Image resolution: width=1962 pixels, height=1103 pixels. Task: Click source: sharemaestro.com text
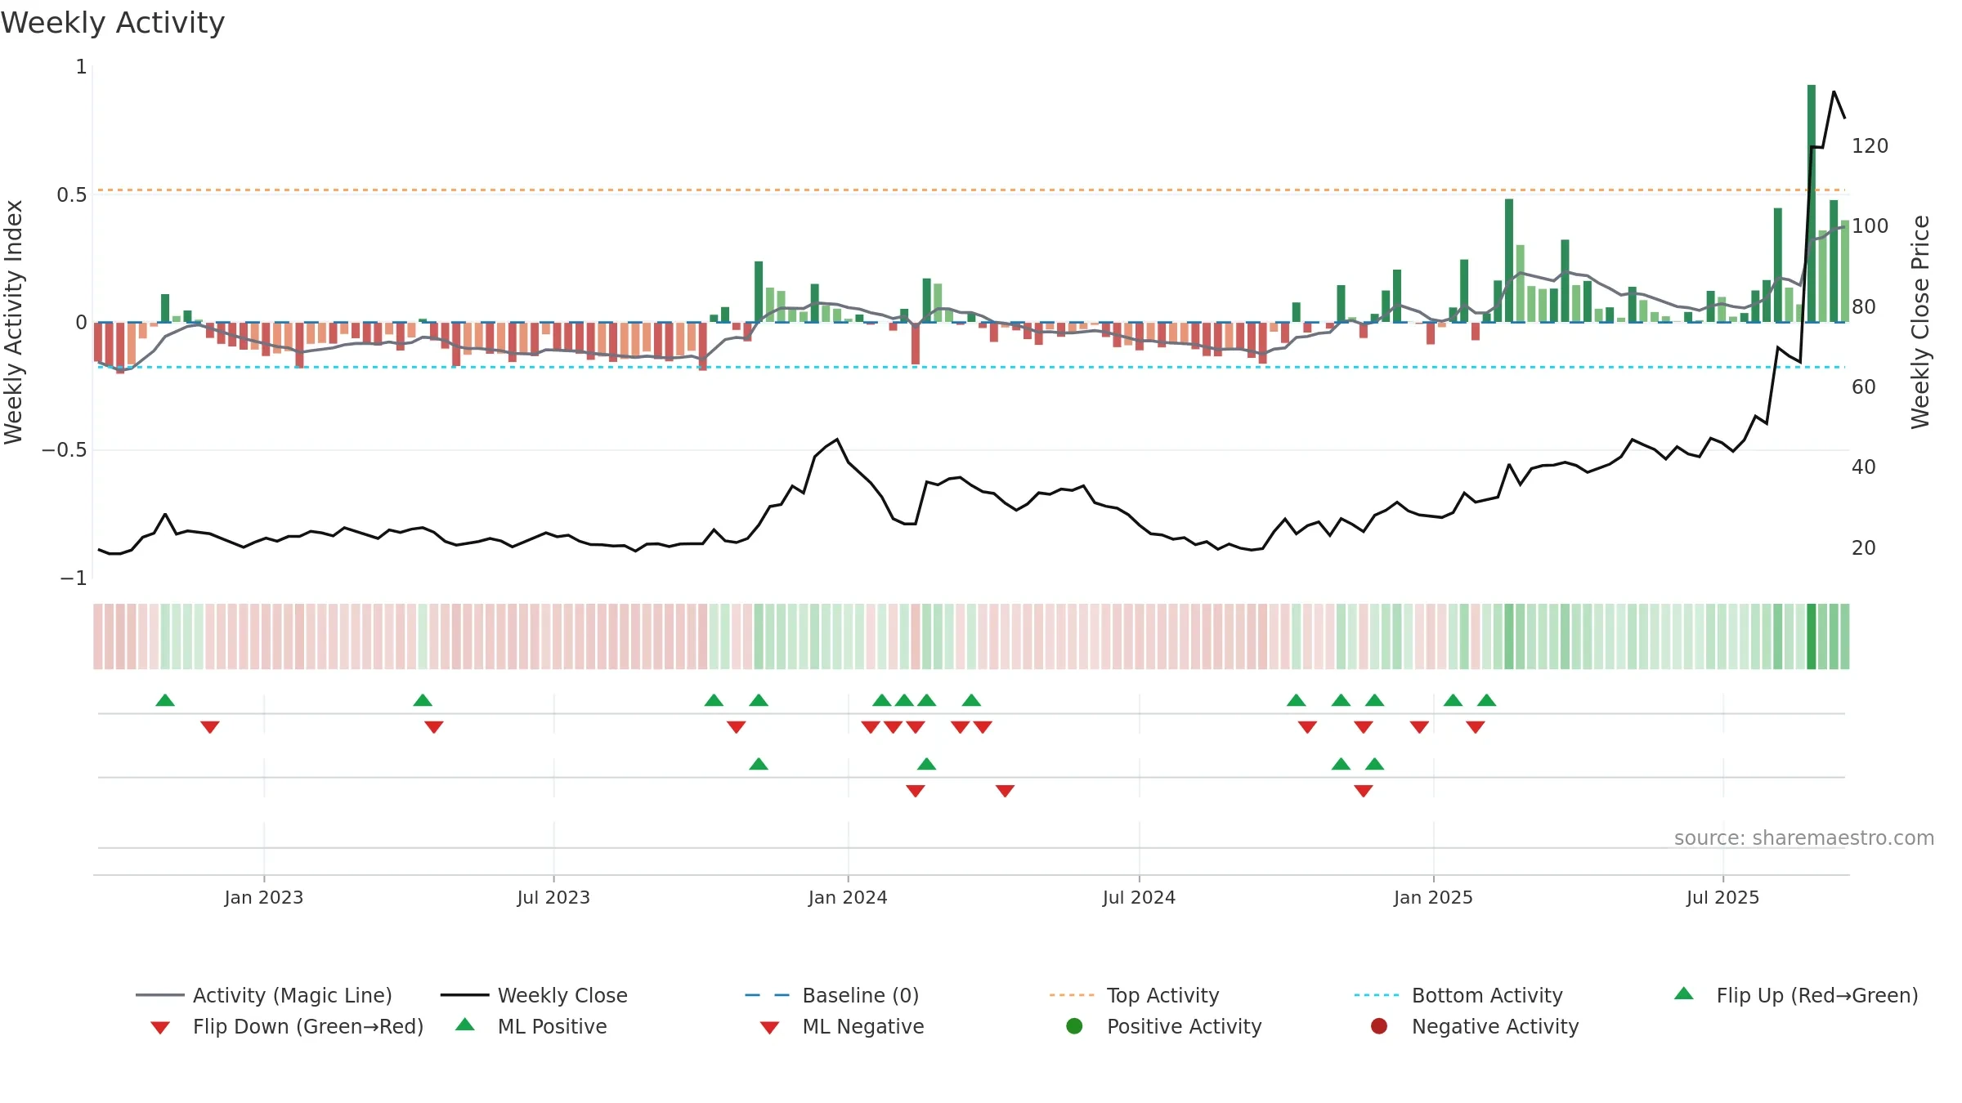(x=1804, y=838)
